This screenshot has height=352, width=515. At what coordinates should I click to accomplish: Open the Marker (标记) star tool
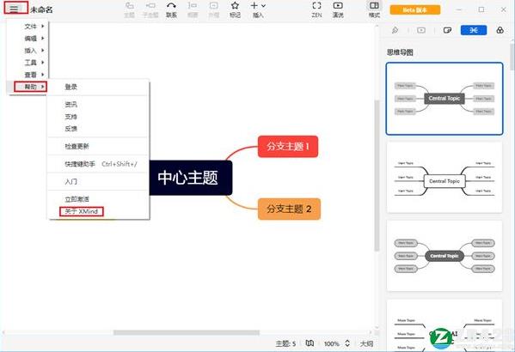pos(235,9)
